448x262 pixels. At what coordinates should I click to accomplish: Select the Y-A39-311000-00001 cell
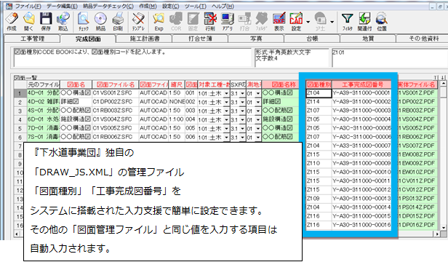point(361,93)
